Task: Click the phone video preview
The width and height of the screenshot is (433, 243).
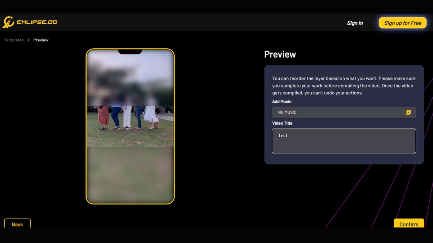Action: pyautogui.click(x=130, y=125)
